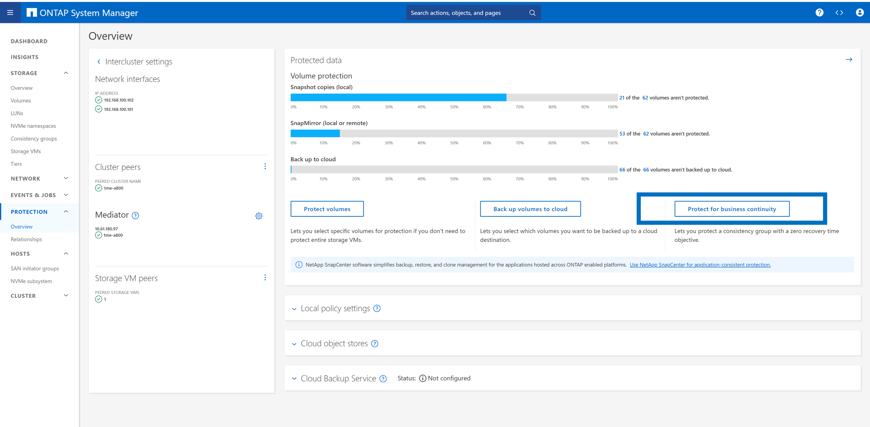870x427 pixels.
Task: Open the NetApp SnapCenter protection link
Action: tap(700, 265)
